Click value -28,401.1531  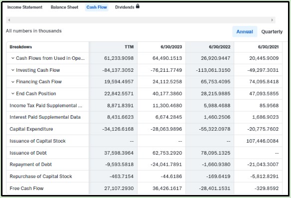[x=215, y=188]
